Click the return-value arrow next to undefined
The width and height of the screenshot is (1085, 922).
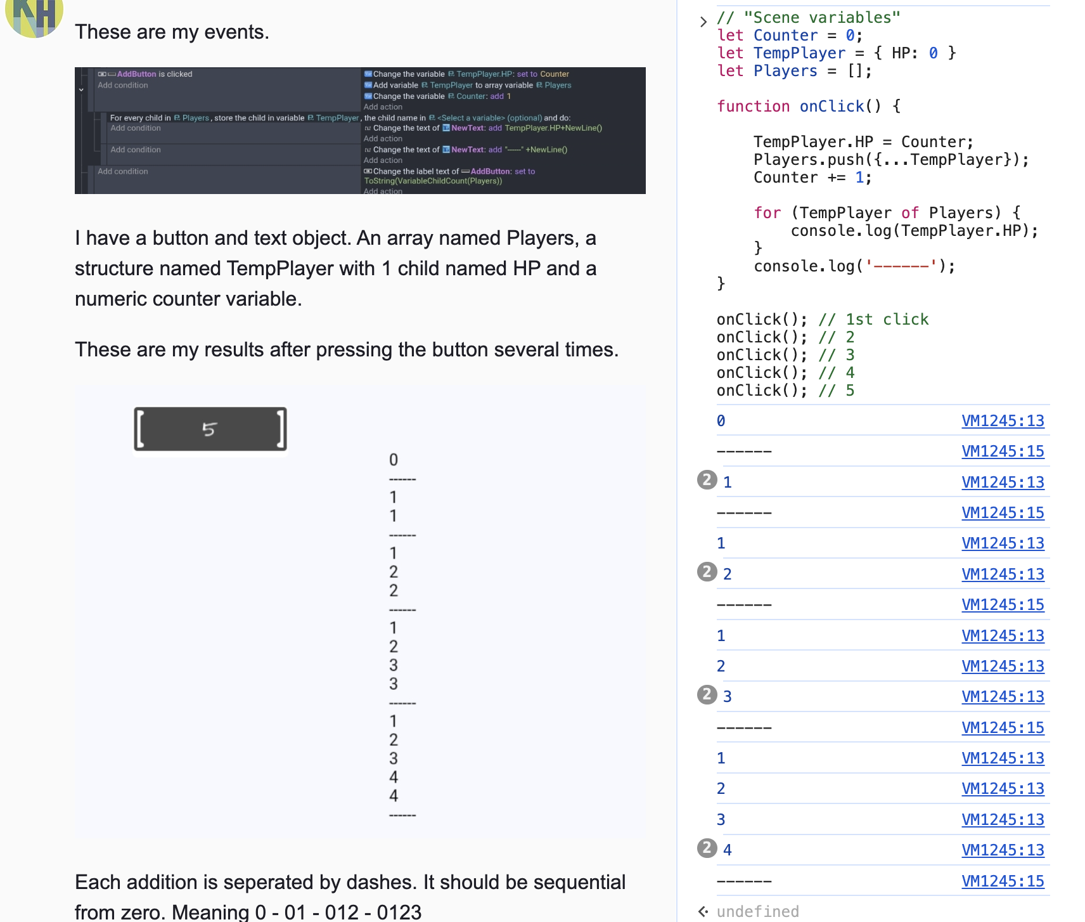[x=703, y=912]
